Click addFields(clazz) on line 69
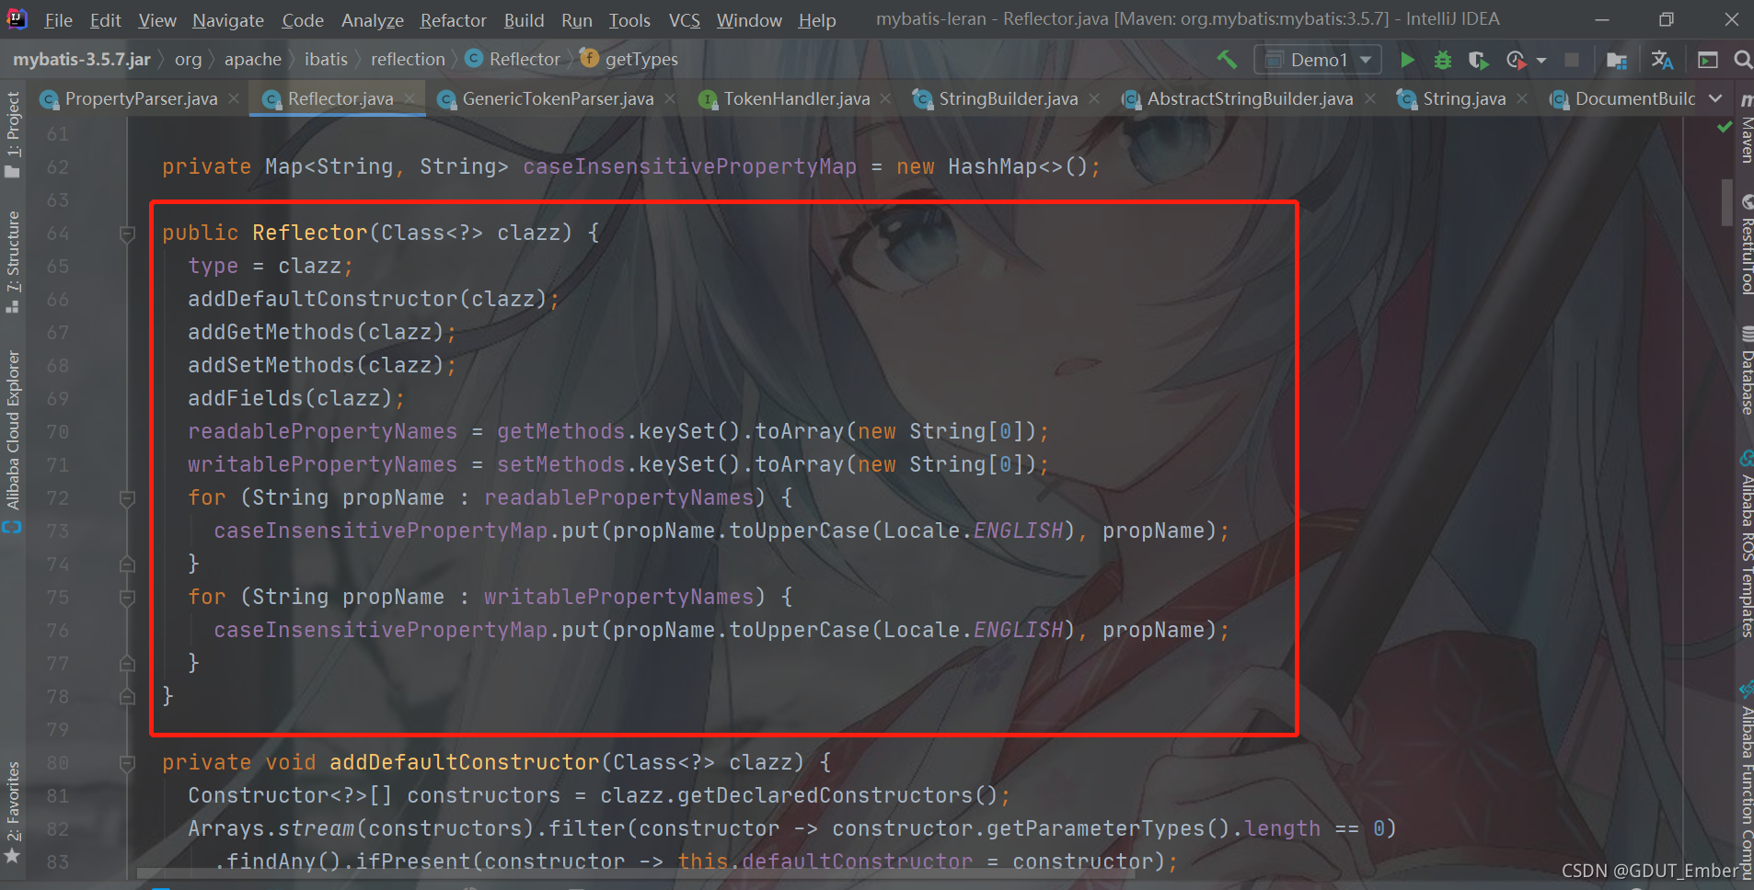The image size is (1754, 890). pyautogui.click(x=290, y=399)
